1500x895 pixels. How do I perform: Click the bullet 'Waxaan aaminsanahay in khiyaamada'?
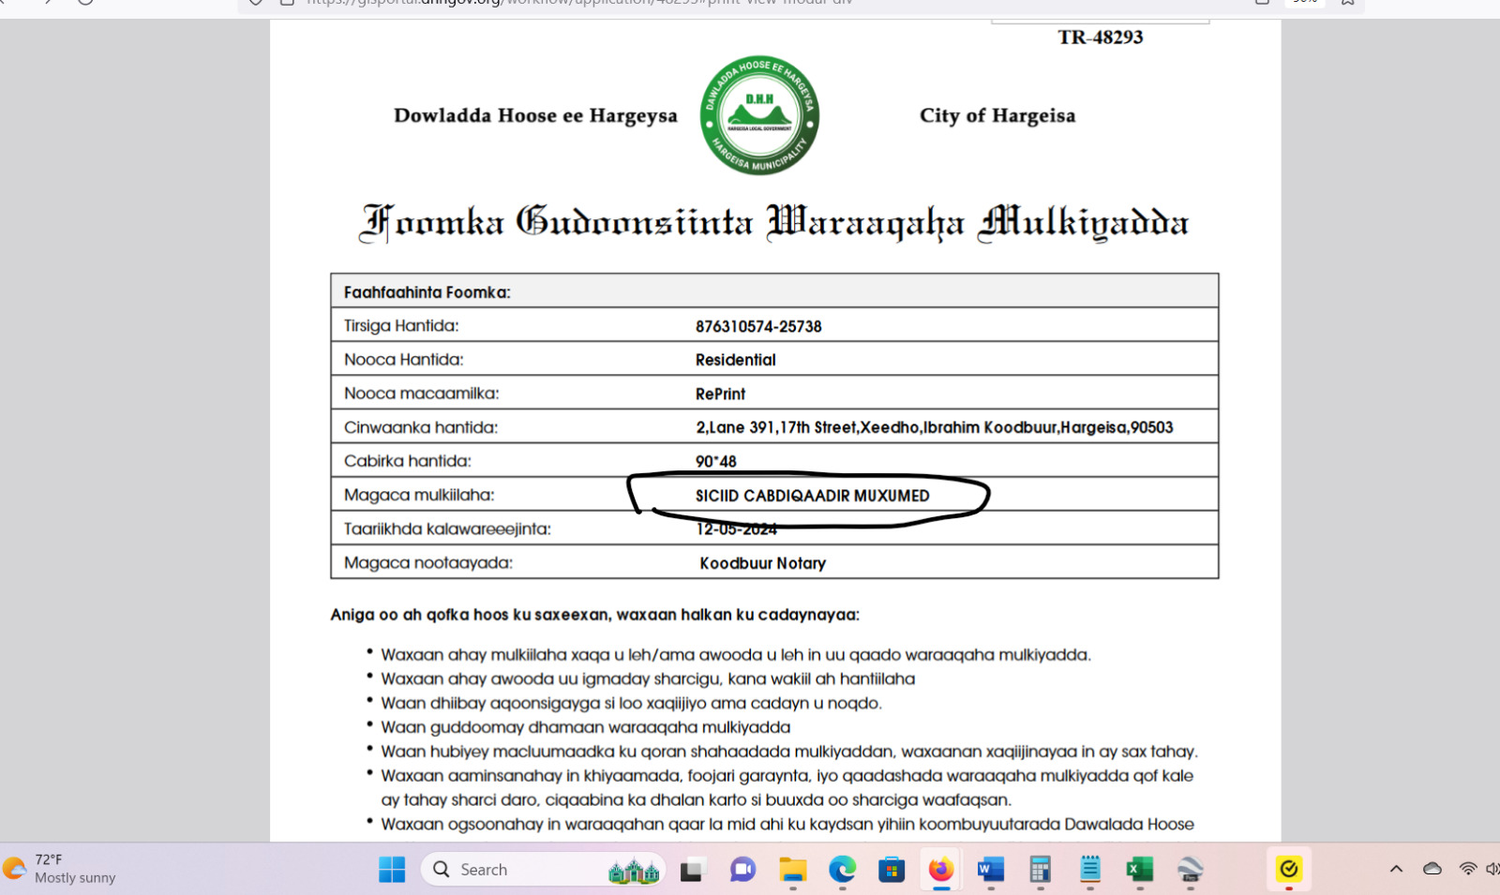click(x=787, y=787)
